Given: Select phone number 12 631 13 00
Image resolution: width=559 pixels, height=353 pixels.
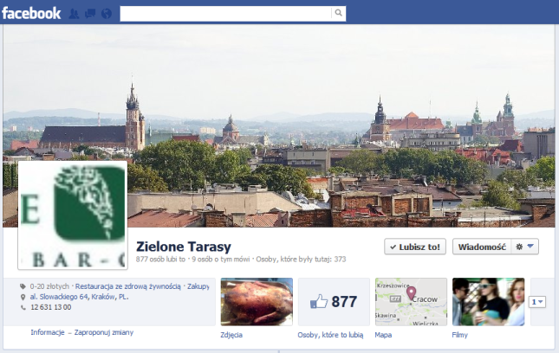Looking at the screenshot, I should 51,307.
